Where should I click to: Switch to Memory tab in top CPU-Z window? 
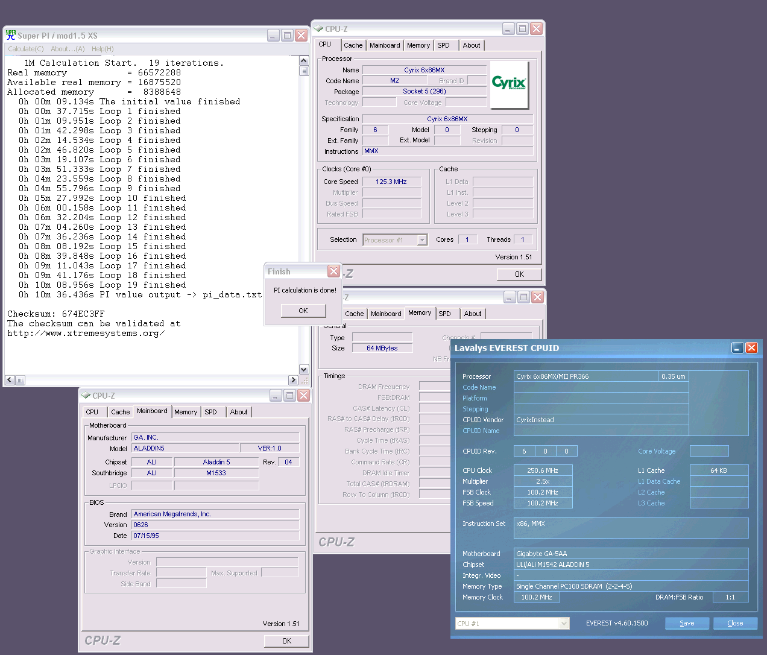[x=418, y=45]
